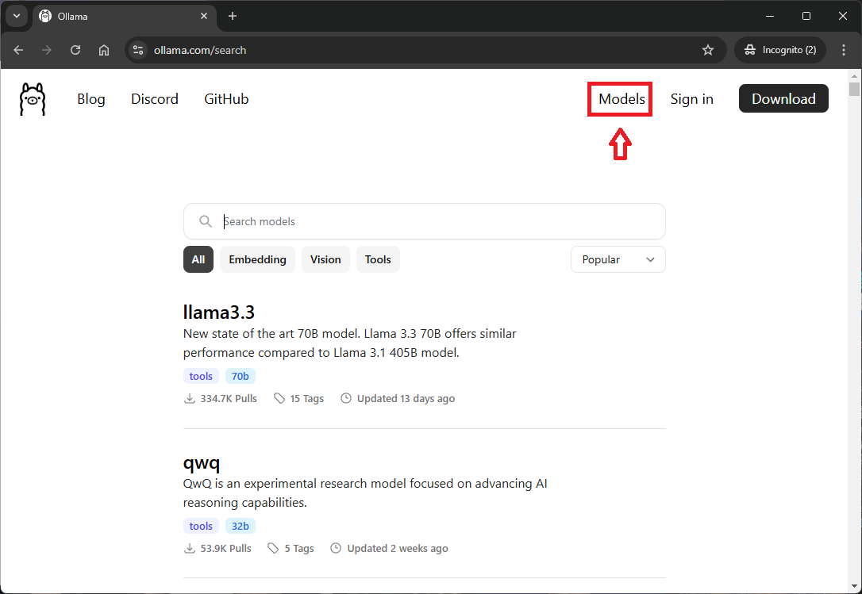Screen dimensions: 862x594
Task: Click the Ollama llama logo
Action: [33, 99]
